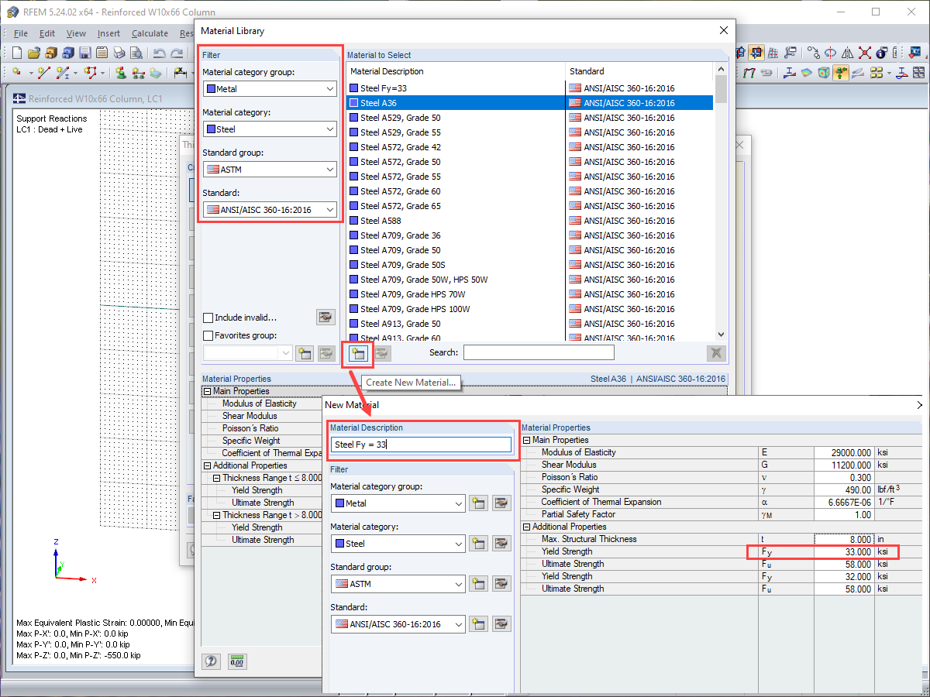This screenshot has width=930, height=697.
Task: Click the Print toolbar icon
Action: point(119,53)
